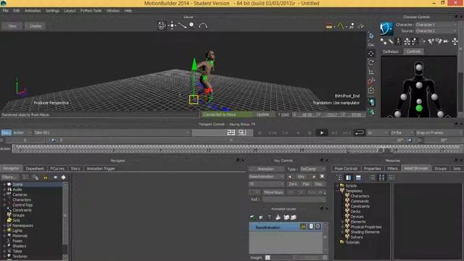Screen dimensions: 464x261
Task: Open the BaseAnimation layer dropdown in Key Controls
Action: (x=266, y=177)
